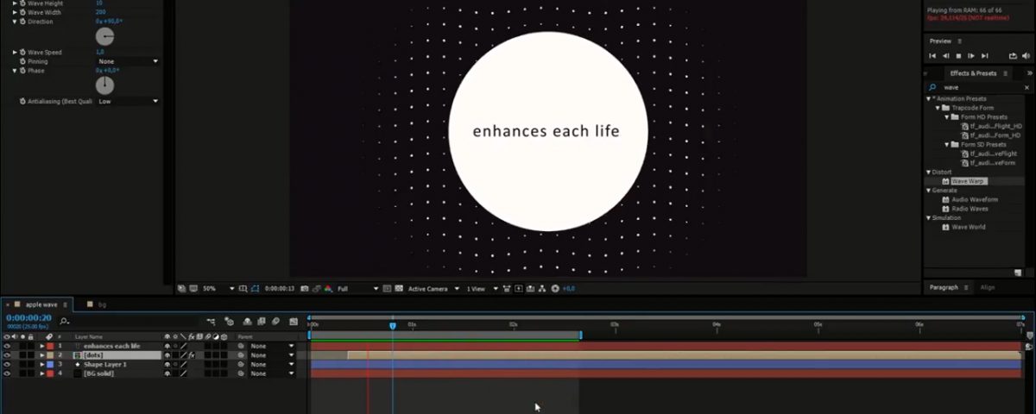Image resolution: width=1036 pixels, height=414 pixels.
Task: Open the Pinning None dropdown
Action: click(128, 61)
